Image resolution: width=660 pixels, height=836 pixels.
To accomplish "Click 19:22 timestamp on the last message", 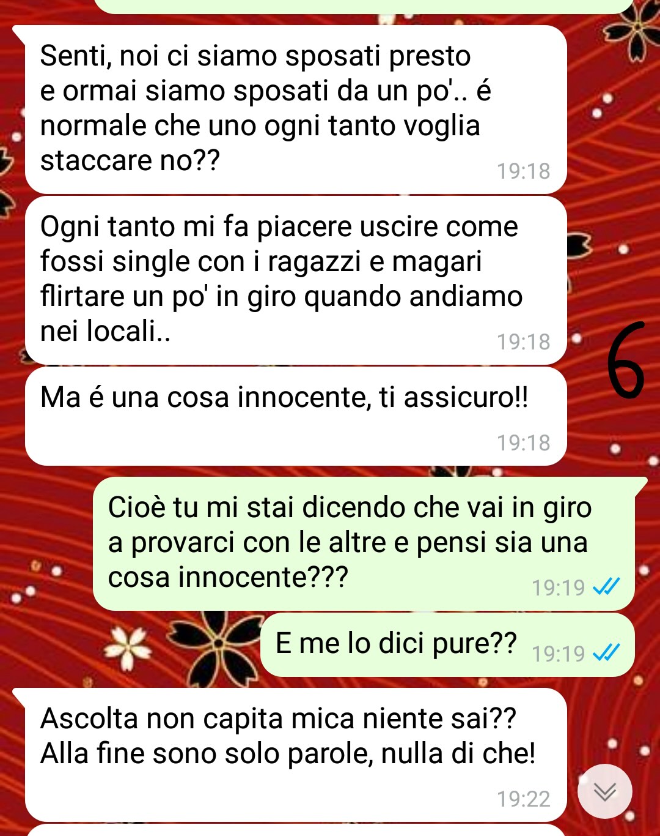I will [523, 799].
